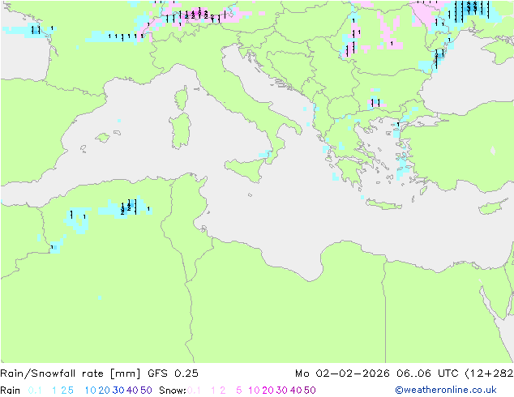Click the Snow legend value 30
Viewport: 514px width, 397px height.
click(282, 391)
